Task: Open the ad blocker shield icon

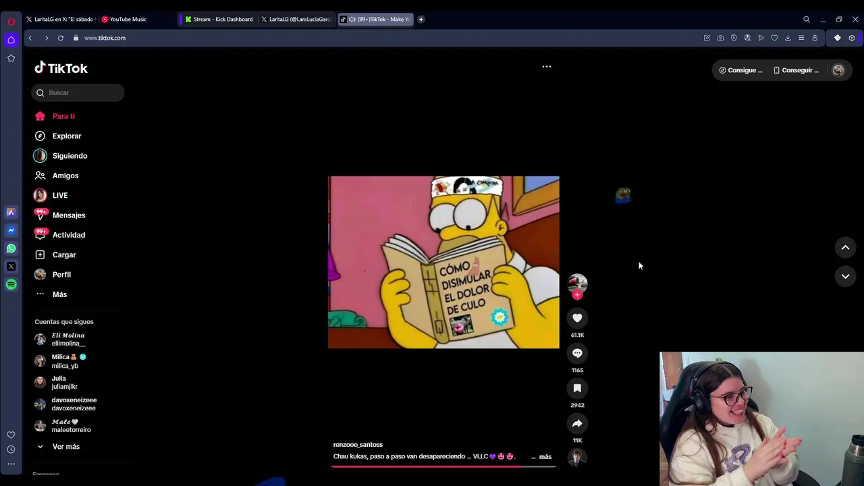Action: click(734, 38)
